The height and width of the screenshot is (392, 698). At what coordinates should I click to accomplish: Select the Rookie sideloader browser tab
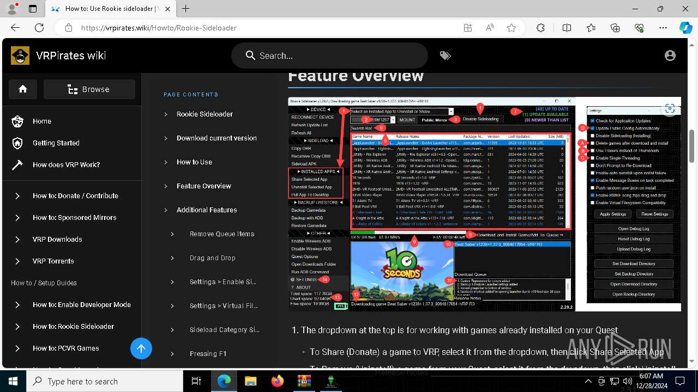[110, 9]
